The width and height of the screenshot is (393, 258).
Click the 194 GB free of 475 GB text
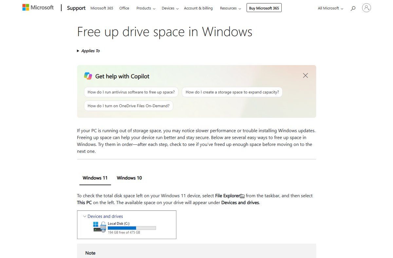(124, 233)
